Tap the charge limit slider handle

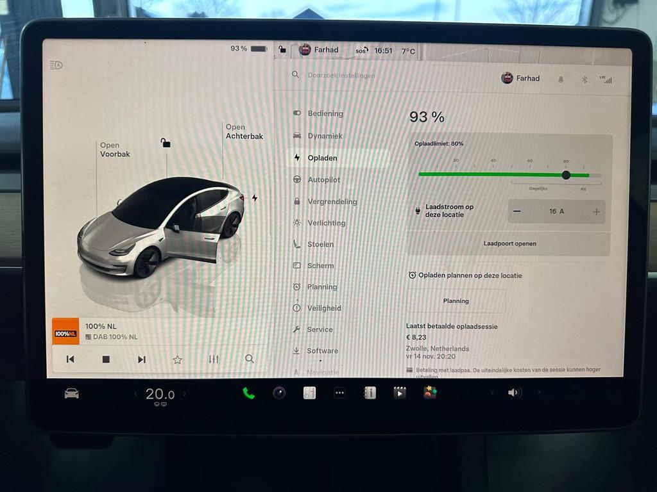tap(566, 175)
